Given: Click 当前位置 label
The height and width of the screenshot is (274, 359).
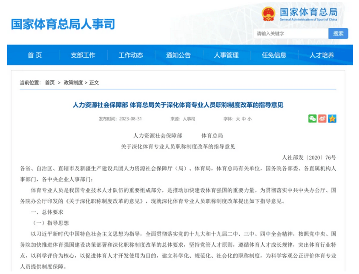Looking at the screenshot, I should point(30,83).
